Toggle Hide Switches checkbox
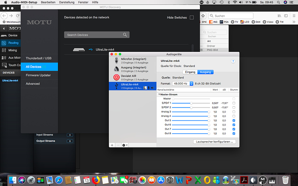This screenshot has height=186, width=298. click(x=192, y=18)
